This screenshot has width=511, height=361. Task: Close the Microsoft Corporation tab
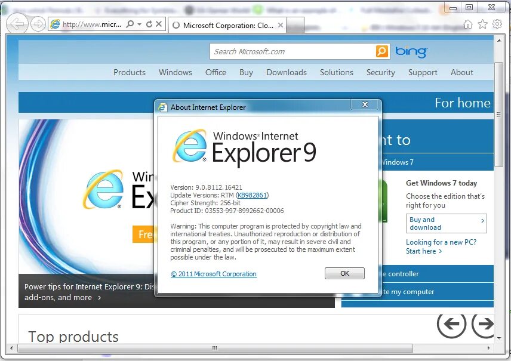click(x=281, y=25)
